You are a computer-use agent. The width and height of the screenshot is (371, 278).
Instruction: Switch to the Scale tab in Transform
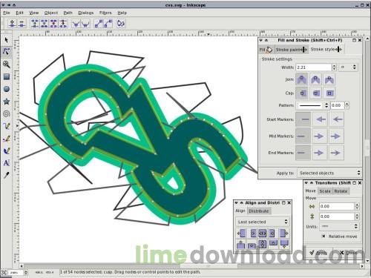tap(325, 191)
